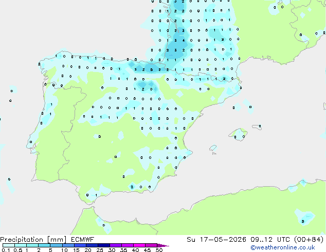This screenshot has height=252, width=326.
Task: Click the 1–2 mm legend color swatch
Action: click(32, 245)
